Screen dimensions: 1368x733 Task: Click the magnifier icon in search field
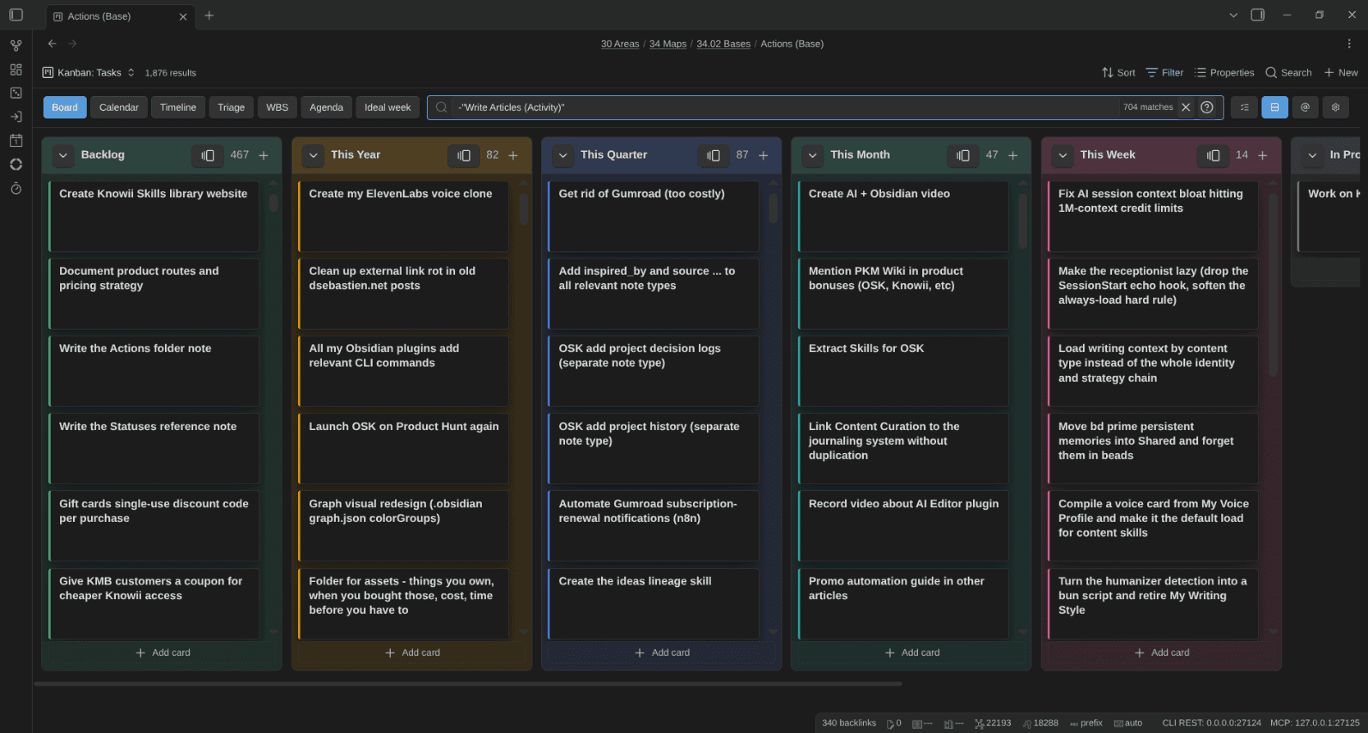441,107
